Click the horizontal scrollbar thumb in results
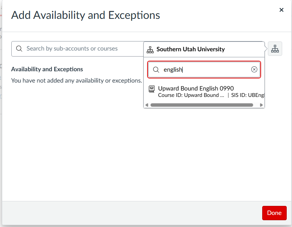 coord(201,105)
